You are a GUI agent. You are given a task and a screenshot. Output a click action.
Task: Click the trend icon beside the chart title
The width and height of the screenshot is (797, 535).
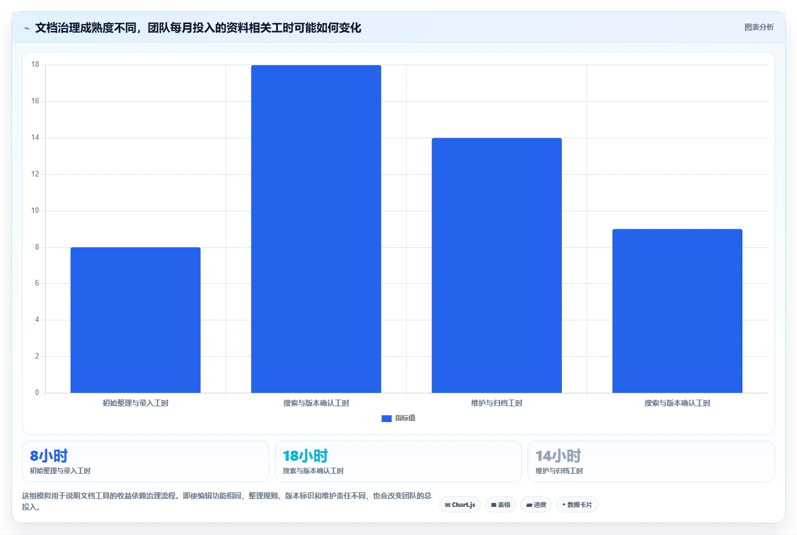[x=26, y=28]
